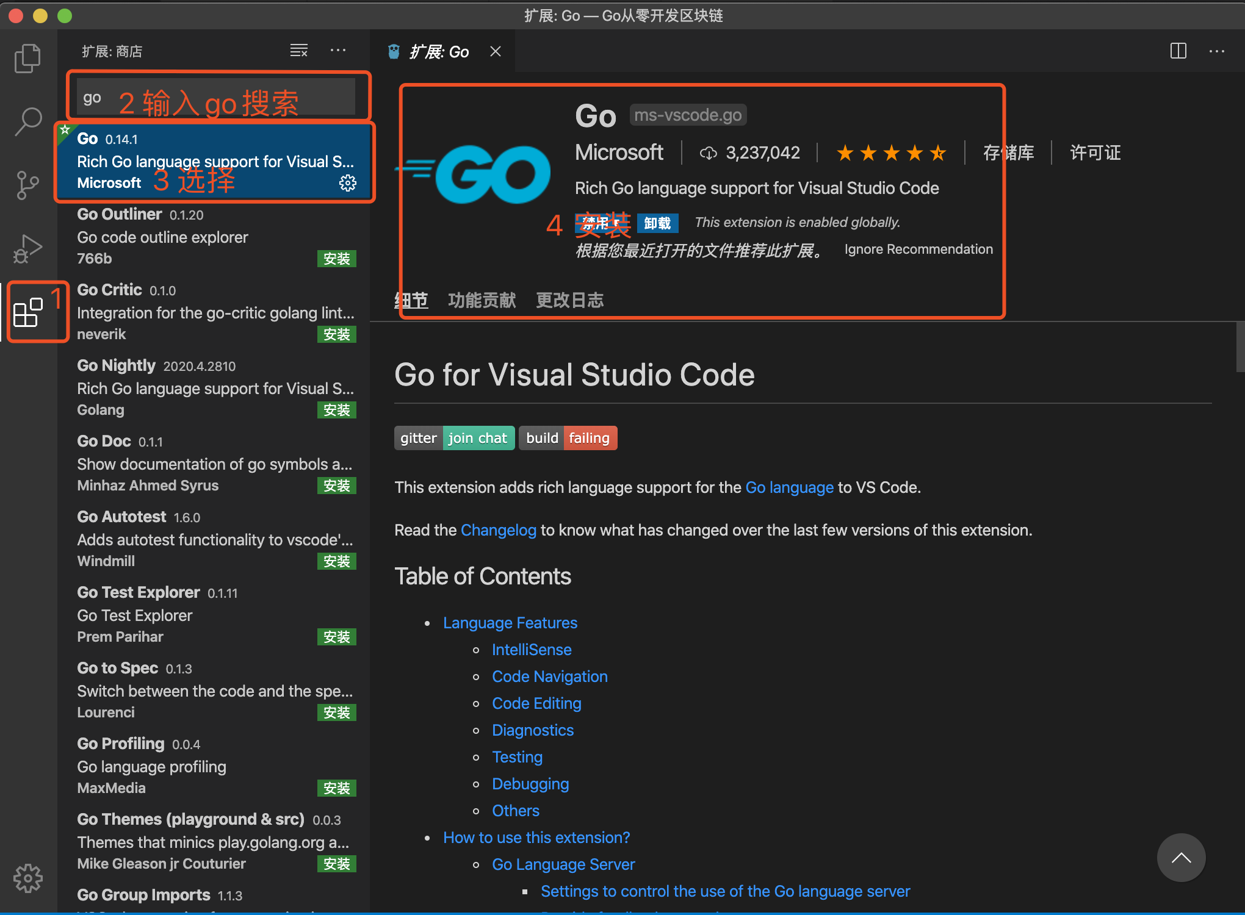Click the build failing badge
The image size is (1245, 915).
[568, 438]
